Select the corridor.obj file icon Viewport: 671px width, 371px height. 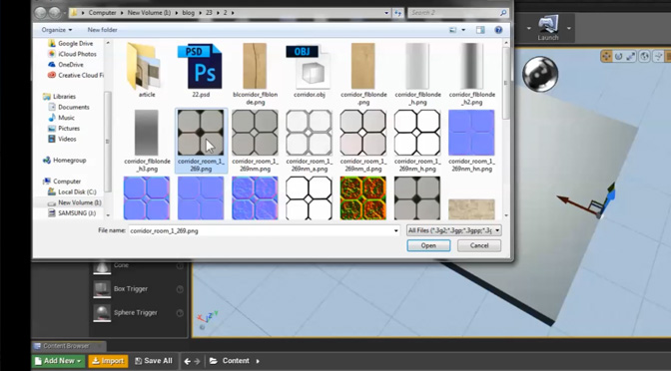point(309,66)
